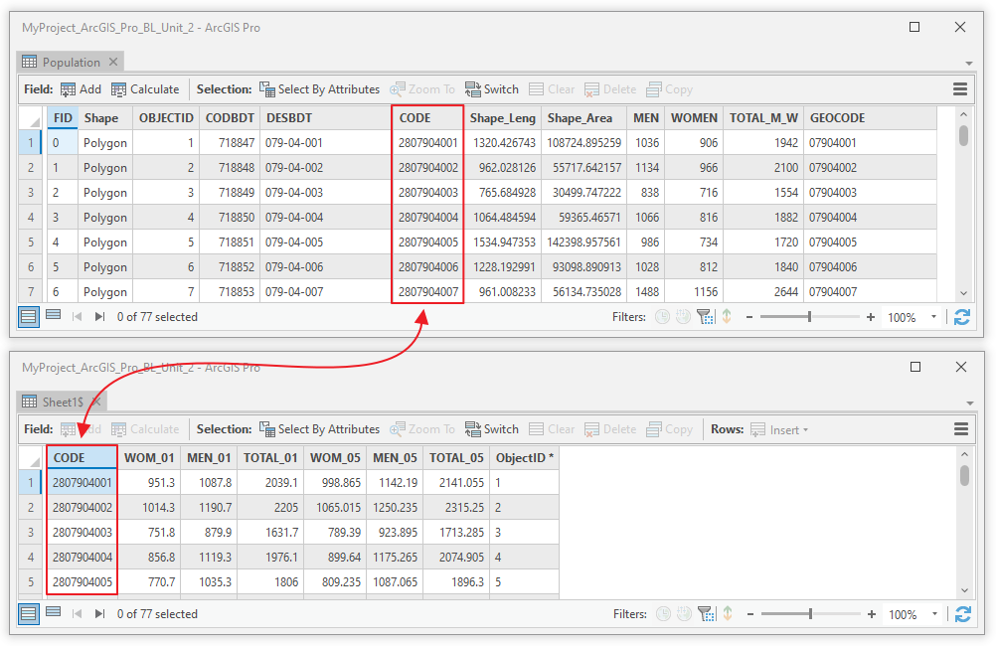Go to first record in Population table
The height and width of the screenshot is (646, 996).
pos(77,316)
